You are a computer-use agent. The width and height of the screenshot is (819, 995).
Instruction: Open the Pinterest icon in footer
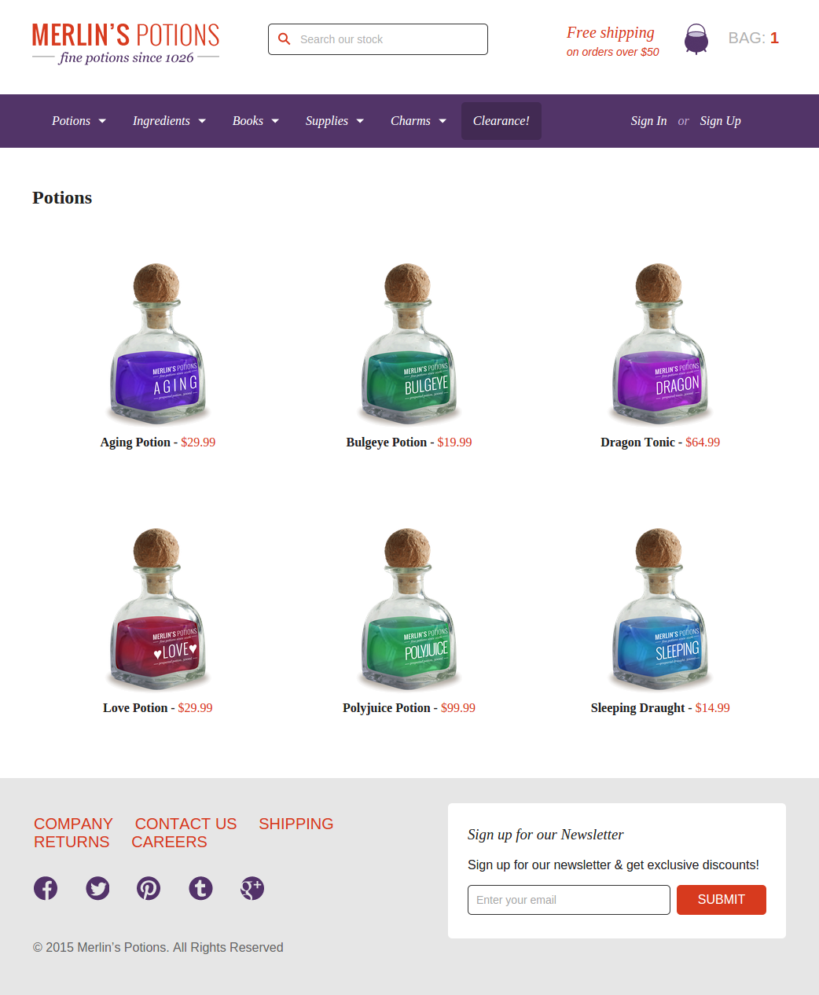(x=149, y=888)
